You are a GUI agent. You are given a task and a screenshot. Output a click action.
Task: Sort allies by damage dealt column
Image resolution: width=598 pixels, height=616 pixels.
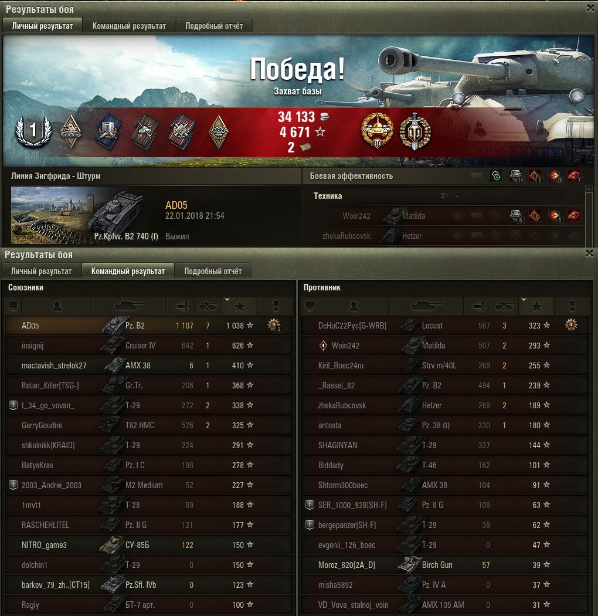[x=181, y=306]
